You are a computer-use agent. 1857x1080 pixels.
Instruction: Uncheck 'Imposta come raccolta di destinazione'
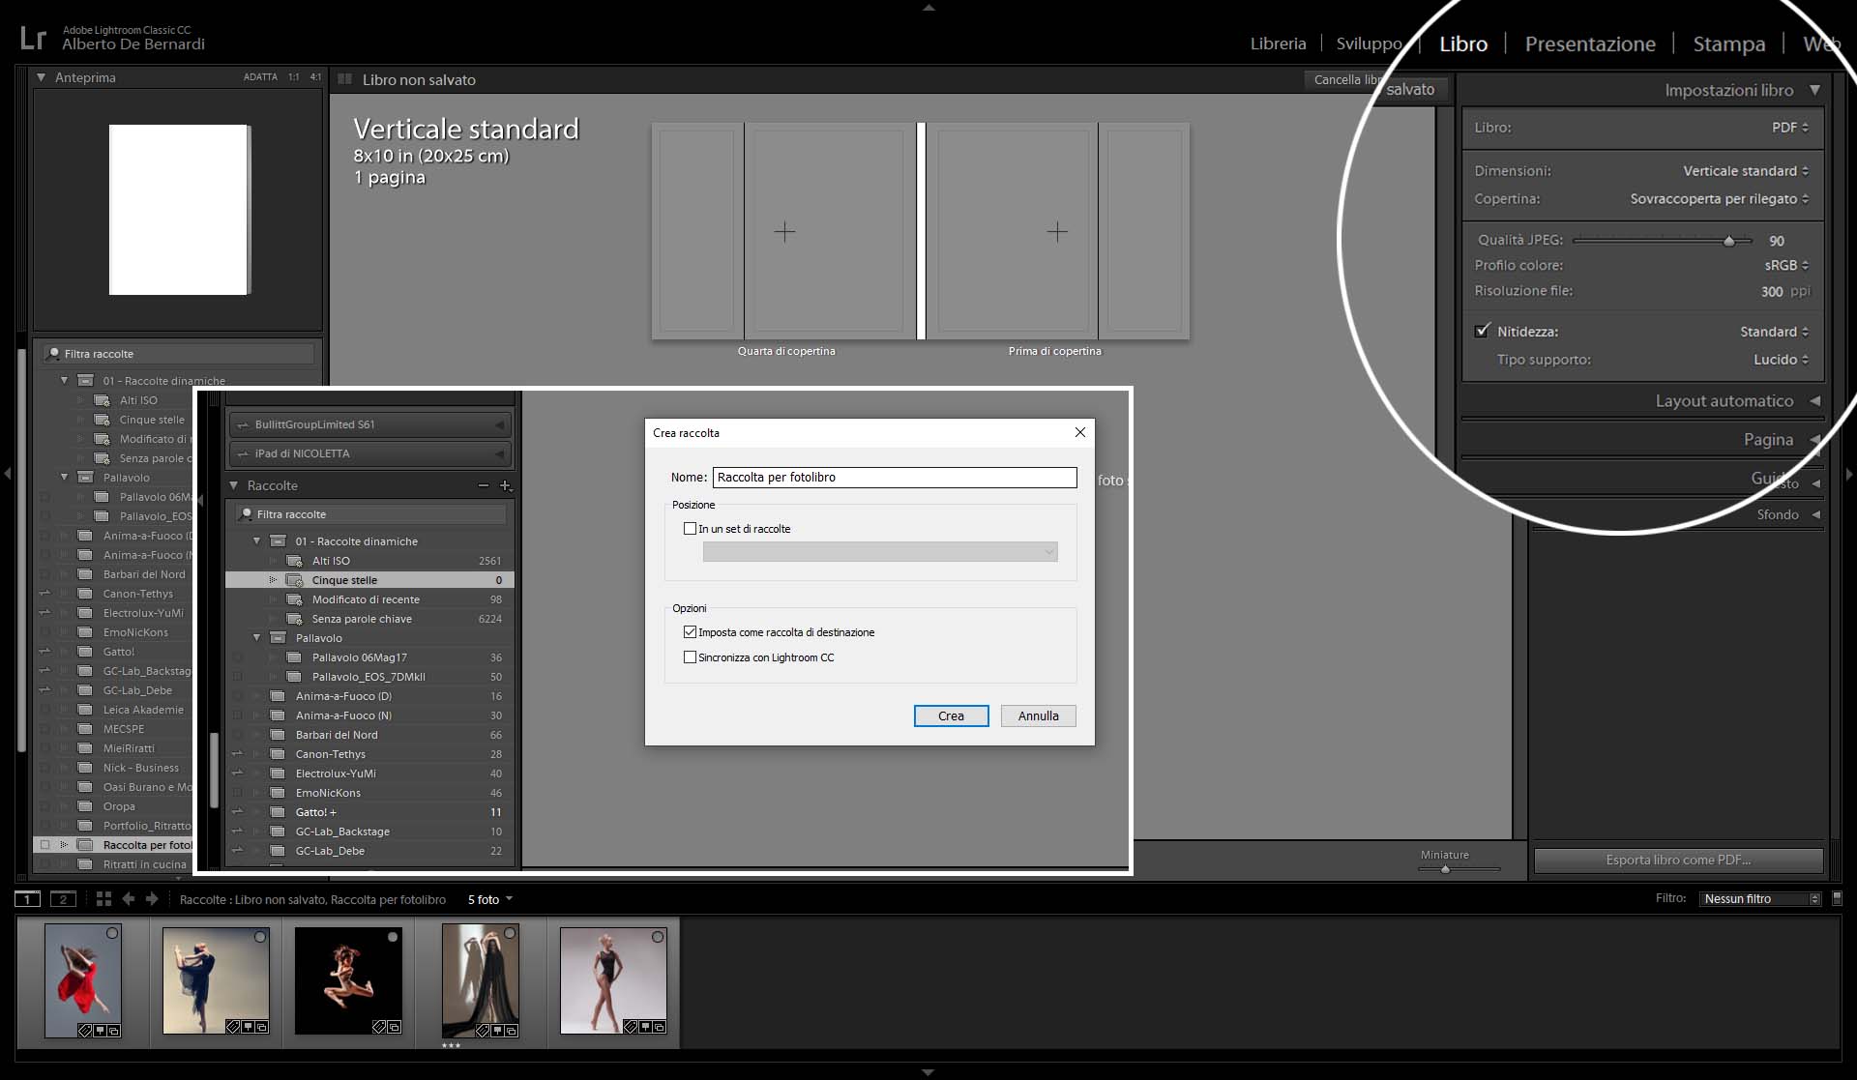(x=690, y=632)
